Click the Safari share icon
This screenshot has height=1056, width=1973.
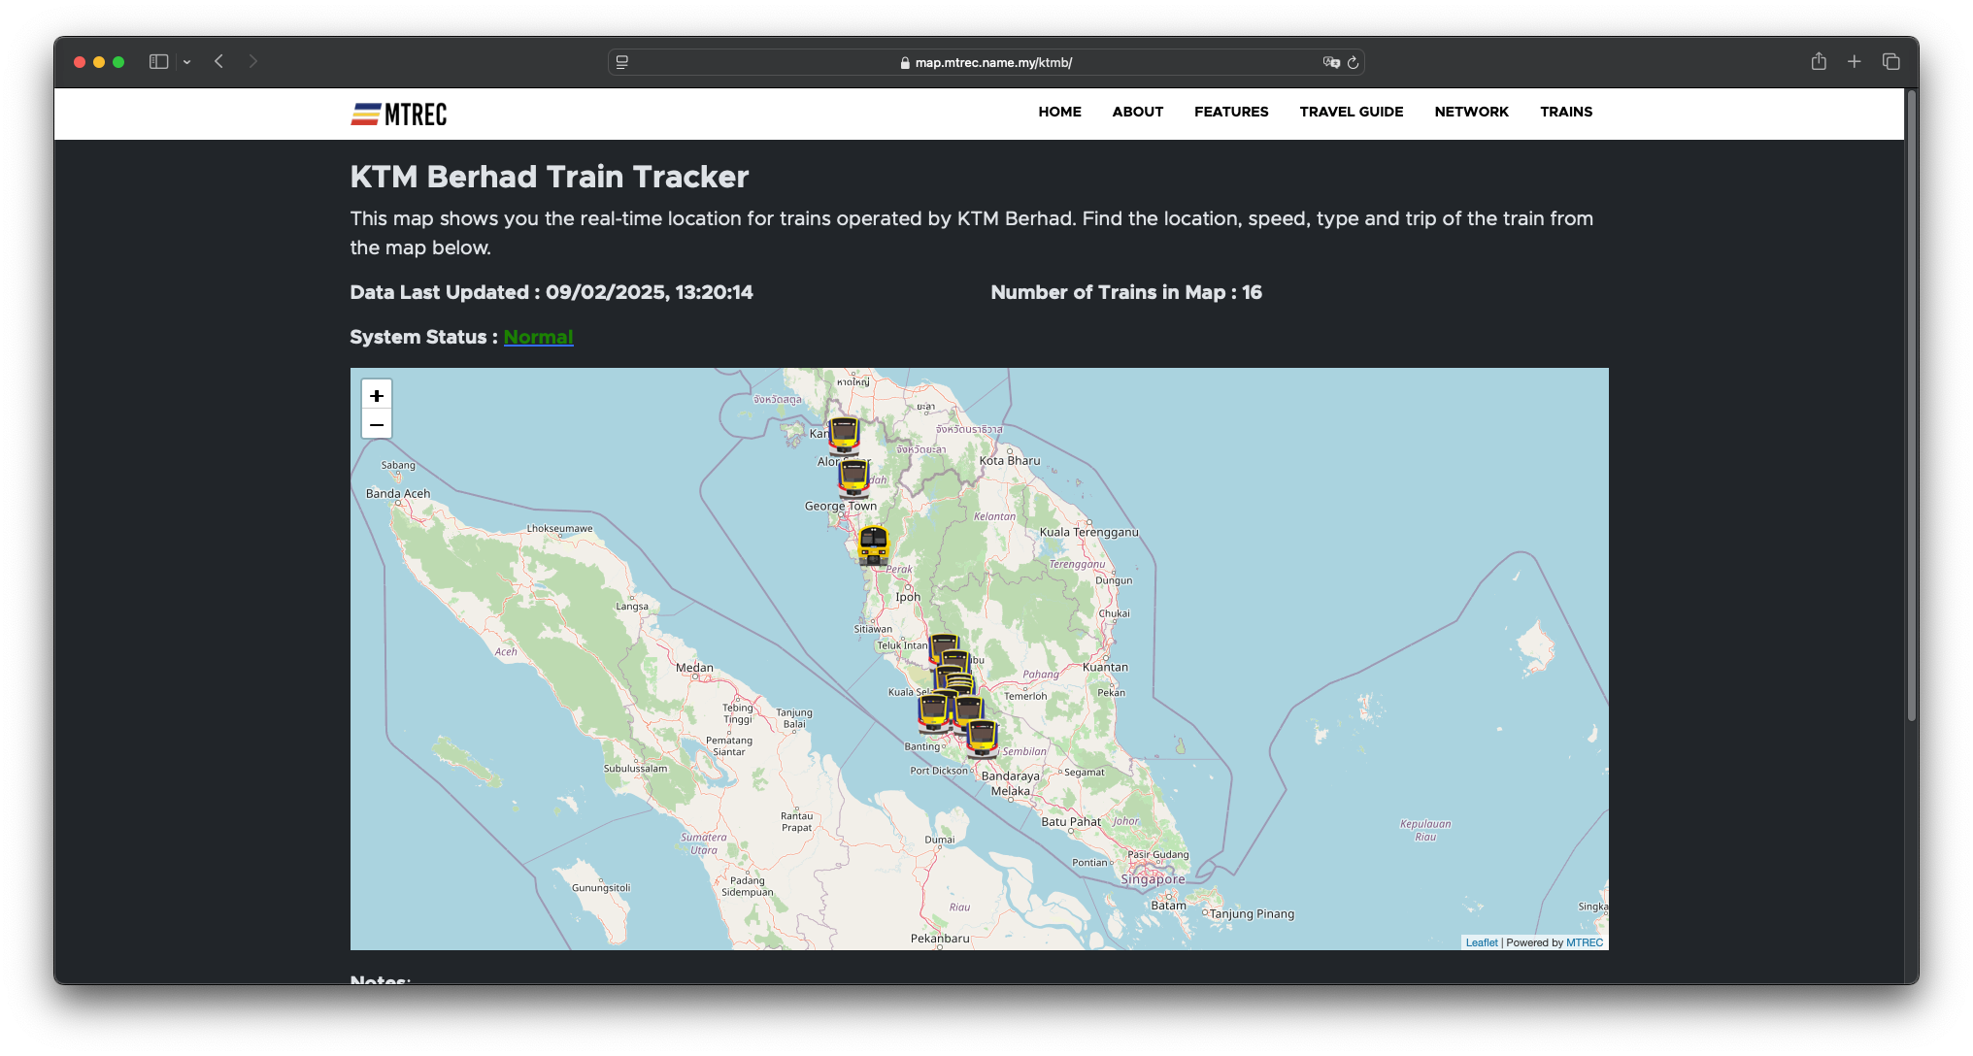[x=1819, y=61]
